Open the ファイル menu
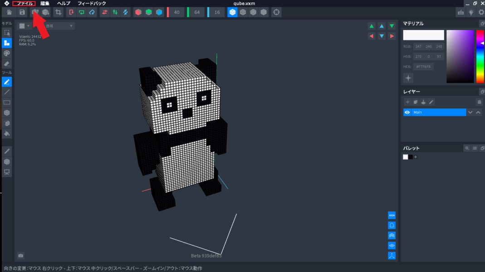 tap(24, 4)
